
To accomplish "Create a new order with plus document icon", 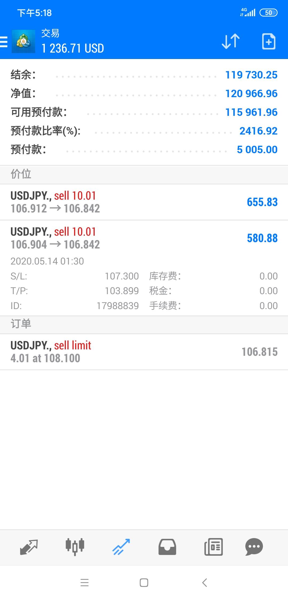I will pyautogui.click(x=269, y=42).
